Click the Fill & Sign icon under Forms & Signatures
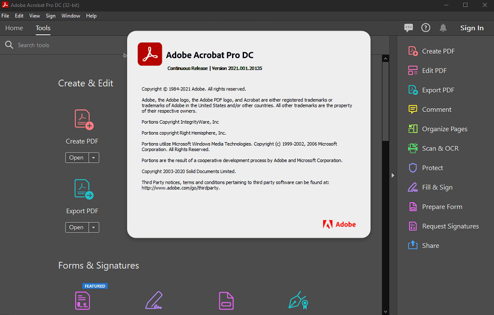494x315 pixels. pos(154,300)
